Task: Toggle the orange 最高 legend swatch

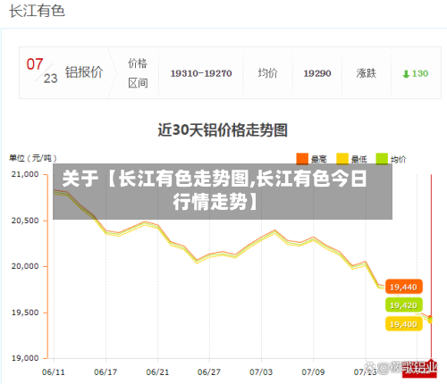Action: [302, 159]
